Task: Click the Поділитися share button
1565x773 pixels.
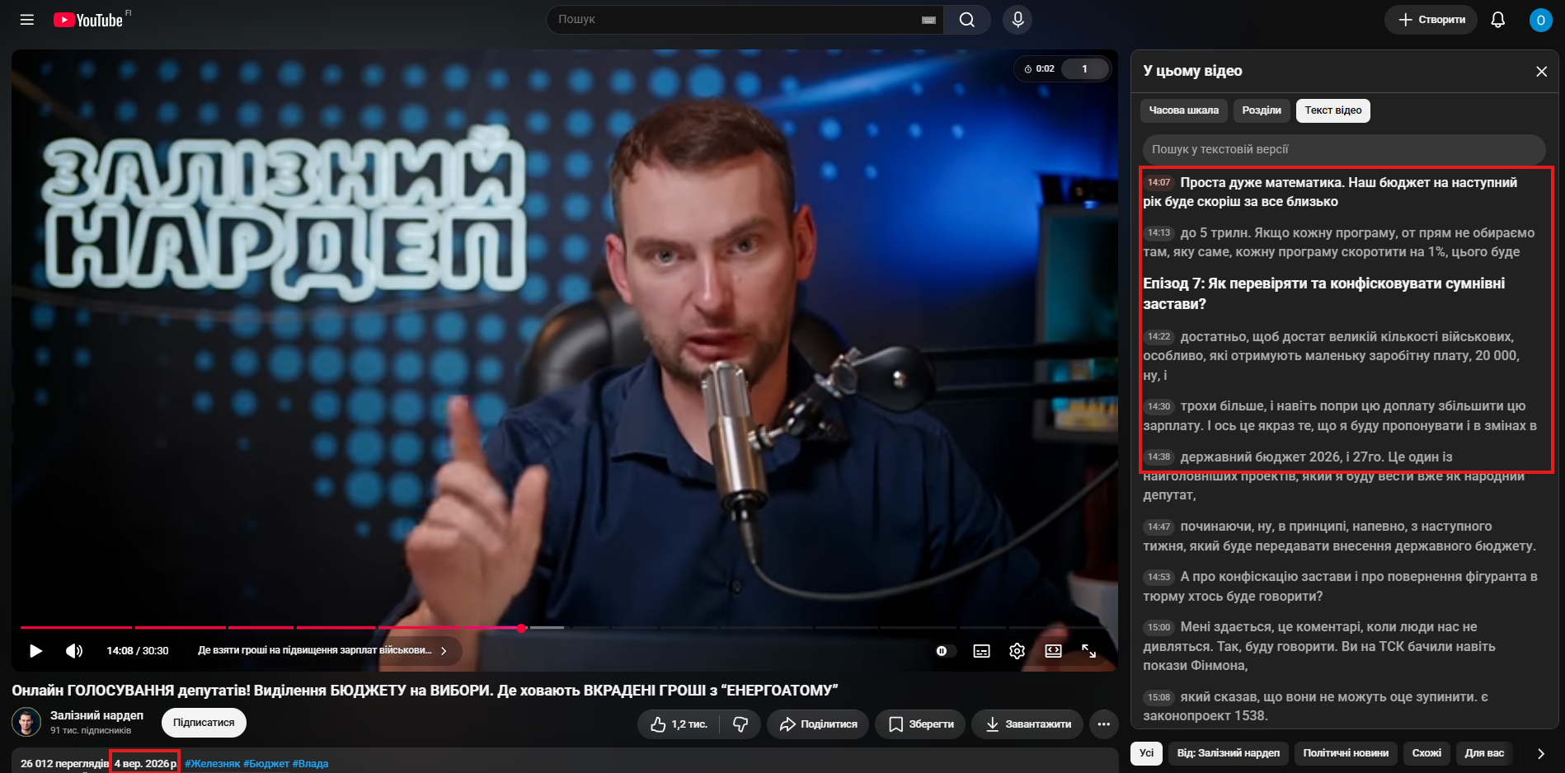Action: (x=818, y=724)
